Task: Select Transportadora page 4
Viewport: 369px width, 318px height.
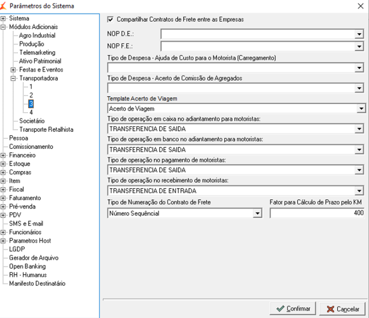Action: click(31, 112)
